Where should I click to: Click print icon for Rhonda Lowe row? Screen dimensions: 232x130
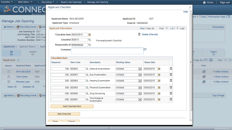point(204,82)
